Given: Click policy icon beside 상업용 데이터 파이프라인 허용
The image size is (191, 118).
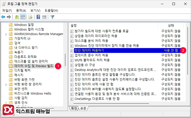Looking at the screenshot, I should click(72, 36).
